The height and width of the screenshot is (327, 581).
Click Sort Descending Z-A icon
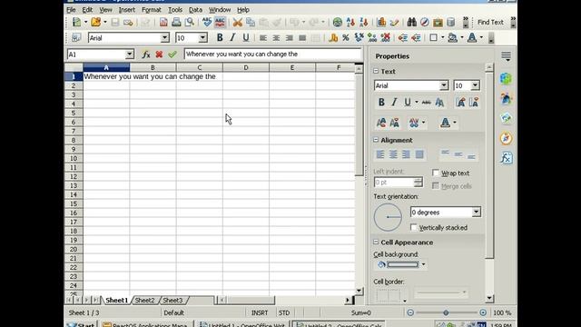point(363,22)
